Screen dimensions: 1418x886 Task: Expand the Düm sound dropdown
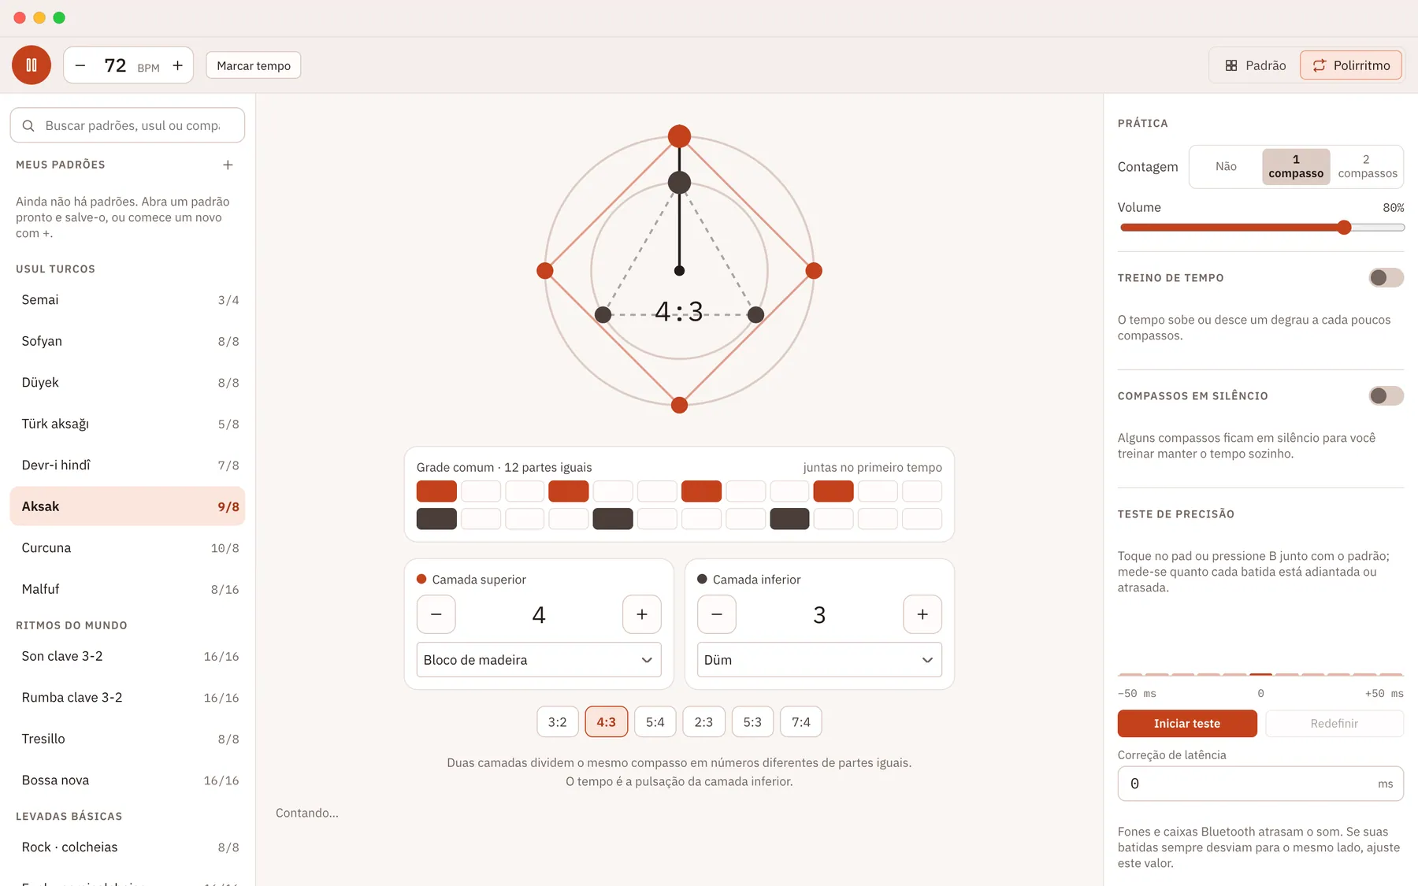point(819,660)
